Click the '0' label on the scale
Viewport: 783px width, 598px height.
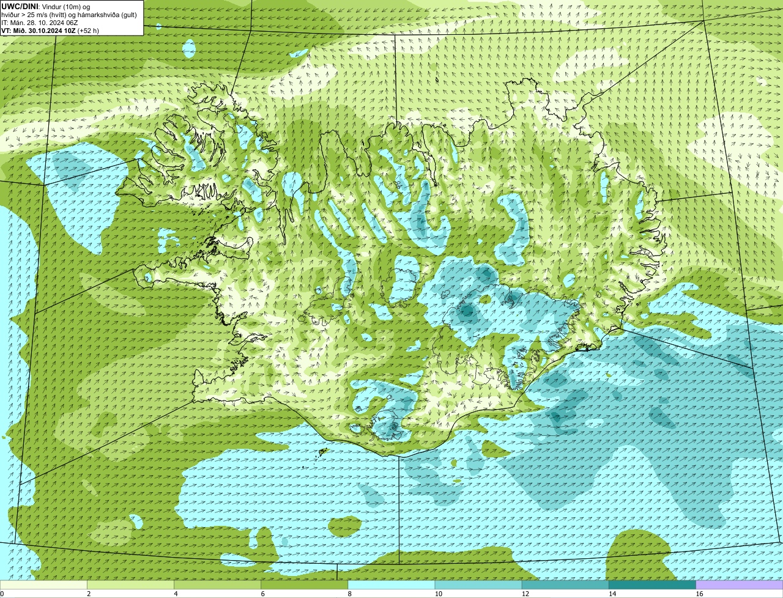[2, 594]
